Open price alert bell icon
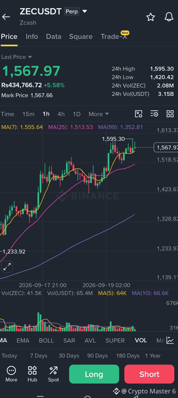Image resolution: width=178 pixels, height=398 pixels. click(169, 17)
